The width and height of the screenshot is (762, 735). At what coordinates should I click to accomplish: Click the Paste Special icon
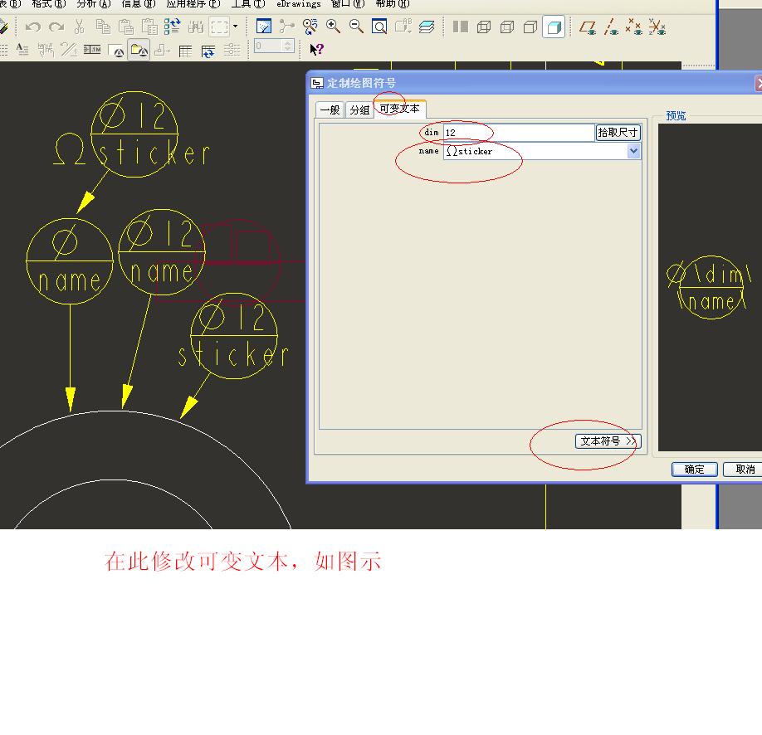149,27
